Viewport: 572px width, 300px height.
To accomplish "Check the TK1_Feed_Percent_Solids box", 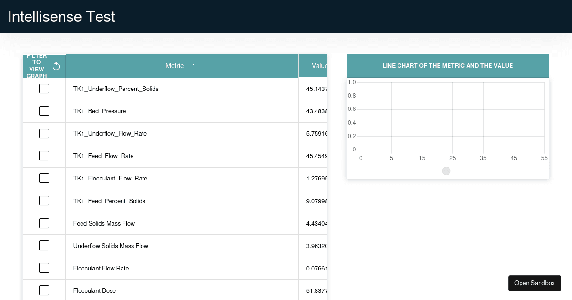I will tap(44, 200).
